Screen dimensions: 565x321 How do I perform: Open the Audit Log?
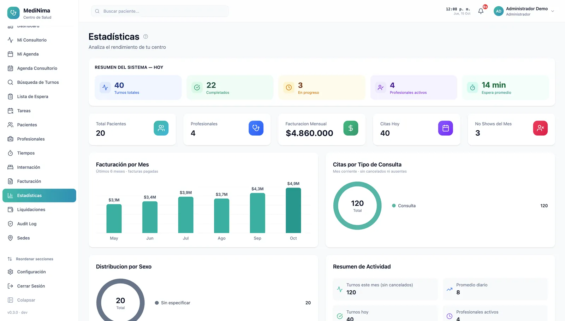pos(39,224)
